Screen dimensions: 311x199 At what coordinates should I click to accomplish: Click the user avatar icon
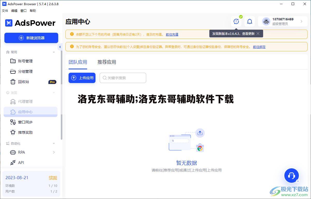[x=266, y=21]
